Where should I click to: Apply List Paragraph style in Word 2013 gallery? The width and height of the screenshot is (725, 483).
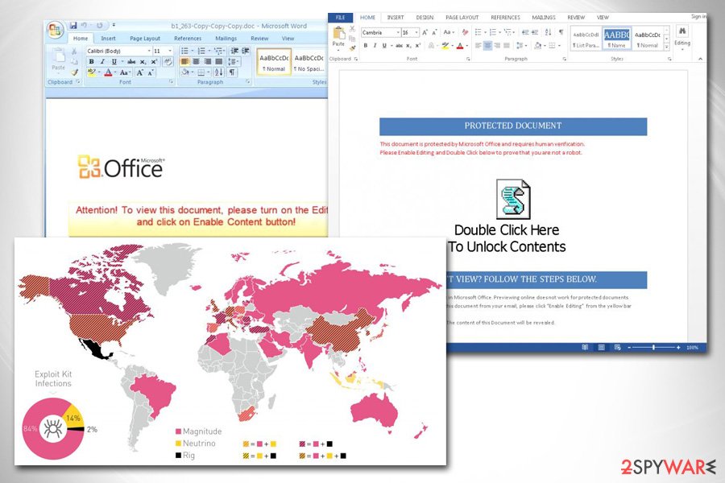[x=586, y=39]
